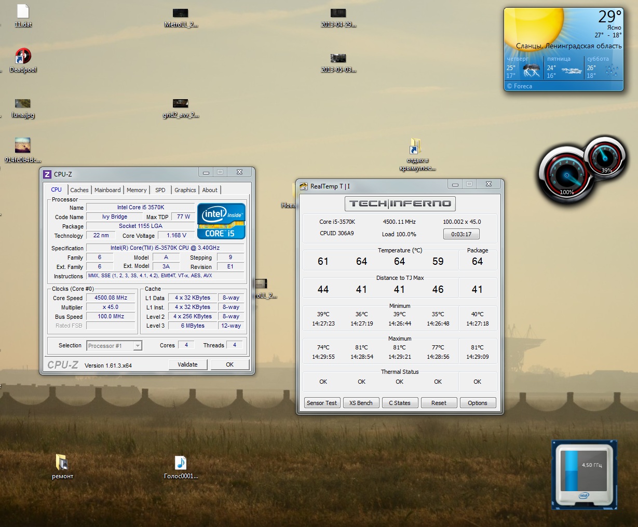This screenshot has height=527, width=638.
Task: Switch to the Caches tab
Action: pos(79,190)
